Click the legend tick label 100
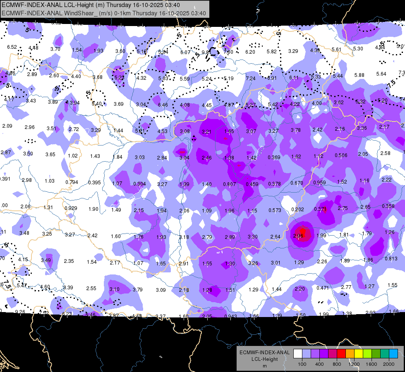Screen dimensions: 405x372 pyautogui.click(x=302, y=364)
